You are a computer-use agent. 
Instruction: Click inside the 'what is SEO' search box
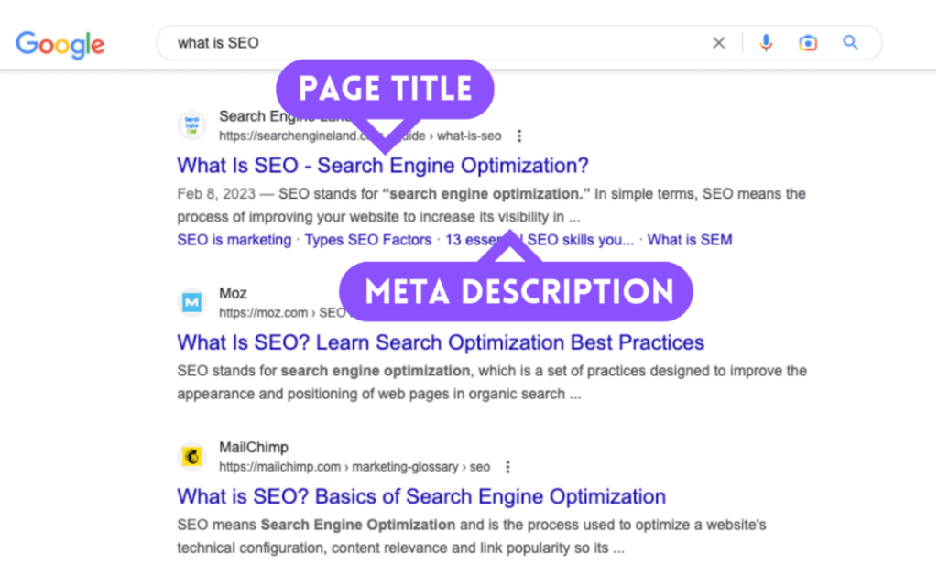pyautogui.click(x=431, y=43)
